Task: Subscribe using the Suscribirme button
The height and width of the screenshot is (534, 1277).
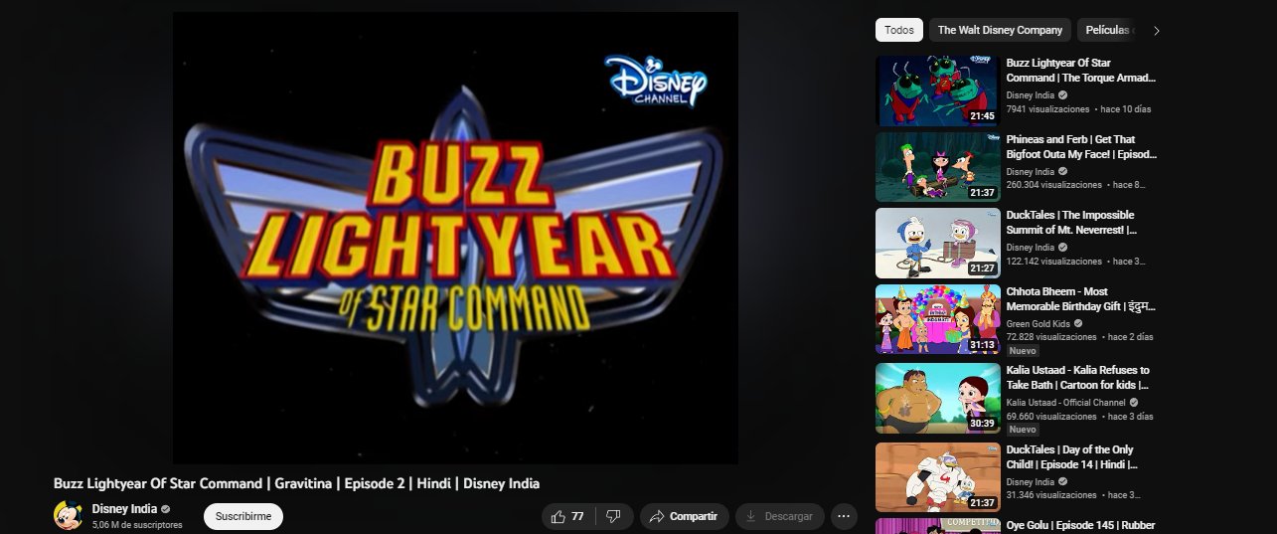Action: pos(243,516)
